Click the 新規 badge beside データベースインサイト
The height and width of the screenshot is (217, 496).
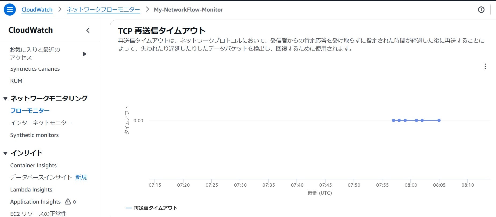(81, 177)
